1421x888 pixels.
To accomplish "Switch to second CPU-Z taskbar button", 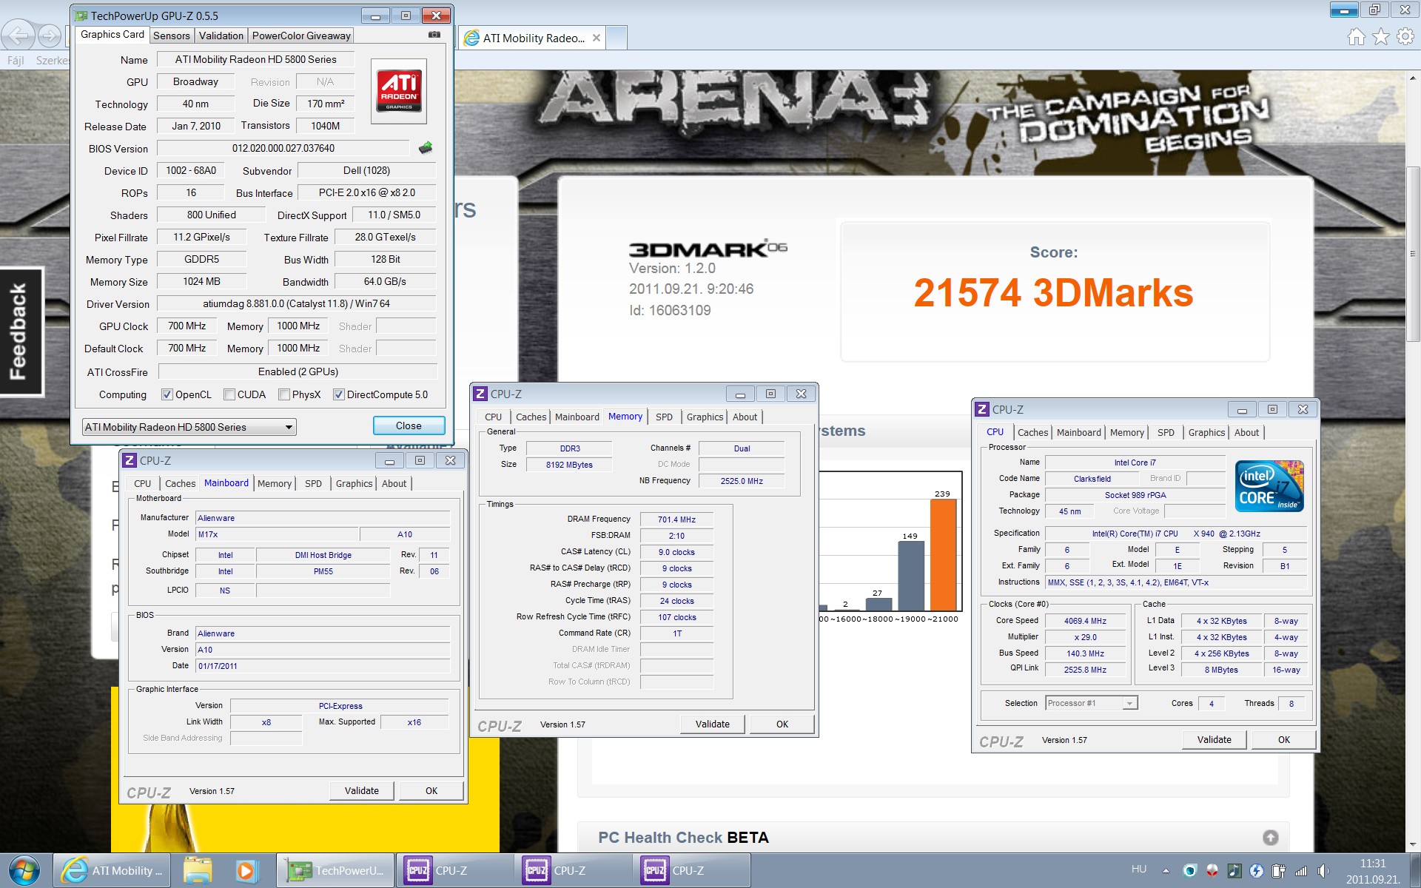I will [x=573, y=870].
